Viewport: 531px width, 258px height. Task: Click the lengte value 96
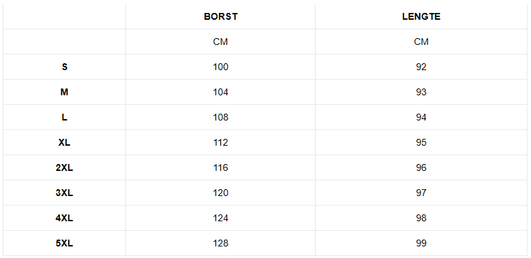(421, 167)
